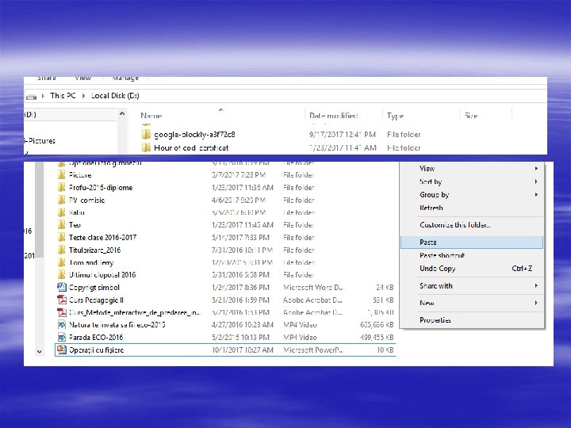
Task: Click the PDF icon of Curs Pedagogic II
Action: tap(62, 300)
